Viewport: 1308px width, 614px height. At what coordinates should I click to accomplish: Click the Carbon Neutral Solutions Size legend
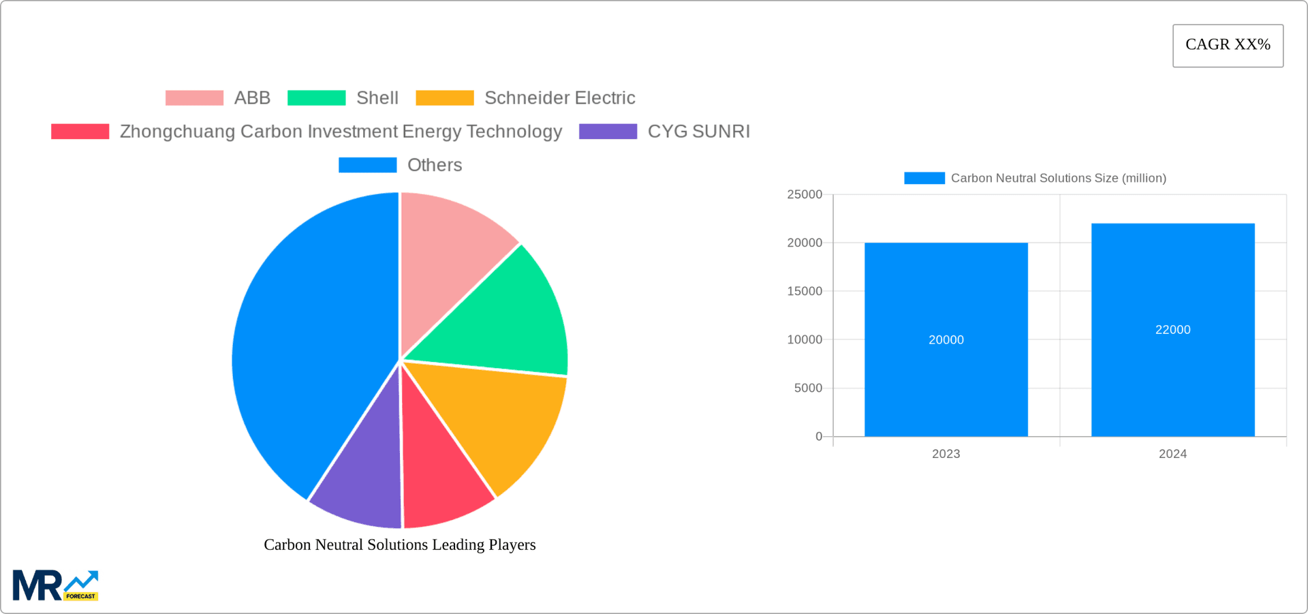pyautogui.click(x=924, y=178)
